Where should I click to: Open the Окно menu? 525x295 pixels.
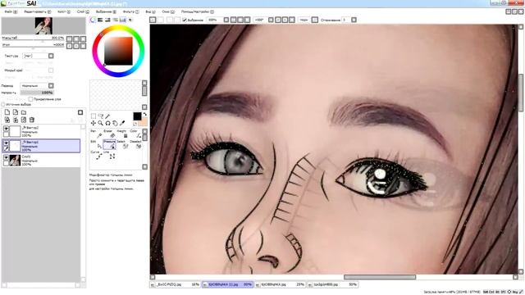pyautogui.click(x=168, y=11)
